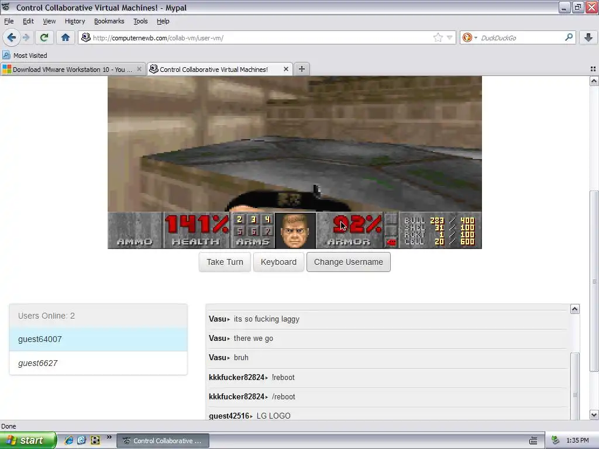The height and width of the screenshot is (449, 599).
Task: Click page scrollbar up arrow
Action: pos(594,81)
